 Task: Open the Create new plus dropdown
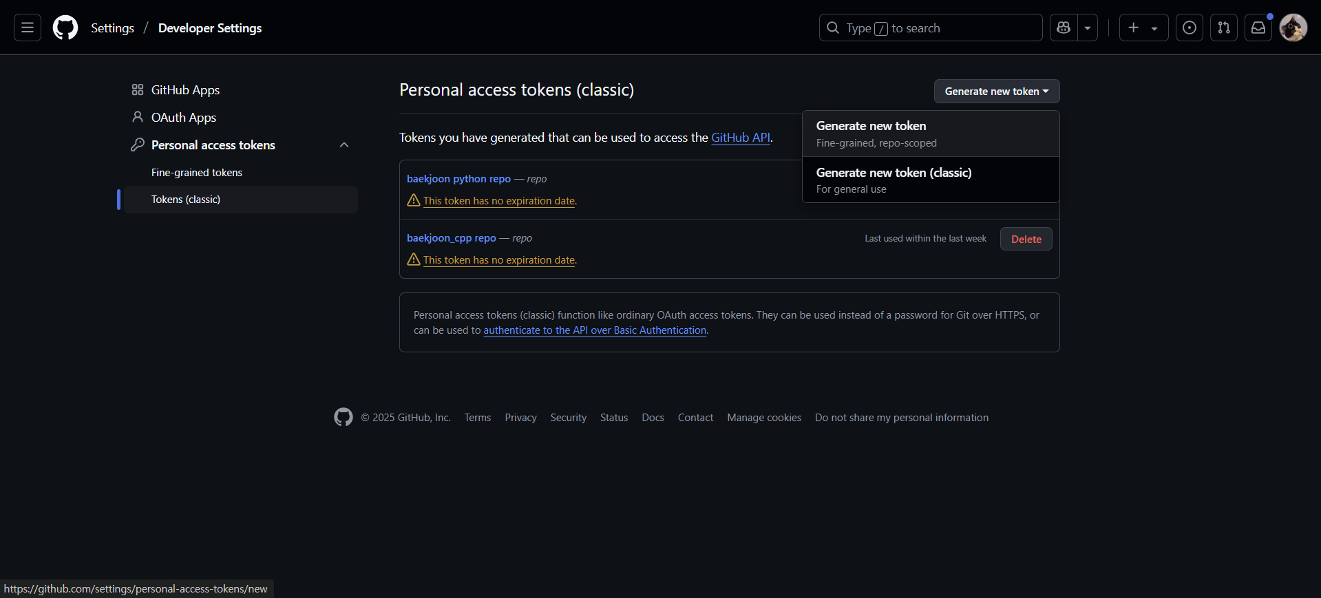click(x=1143, y=28)
